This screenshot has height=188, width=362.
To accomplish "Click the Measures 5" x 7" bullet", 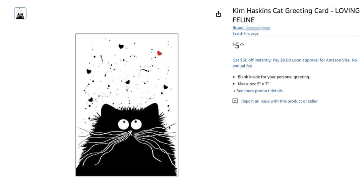I will [253, 84].
